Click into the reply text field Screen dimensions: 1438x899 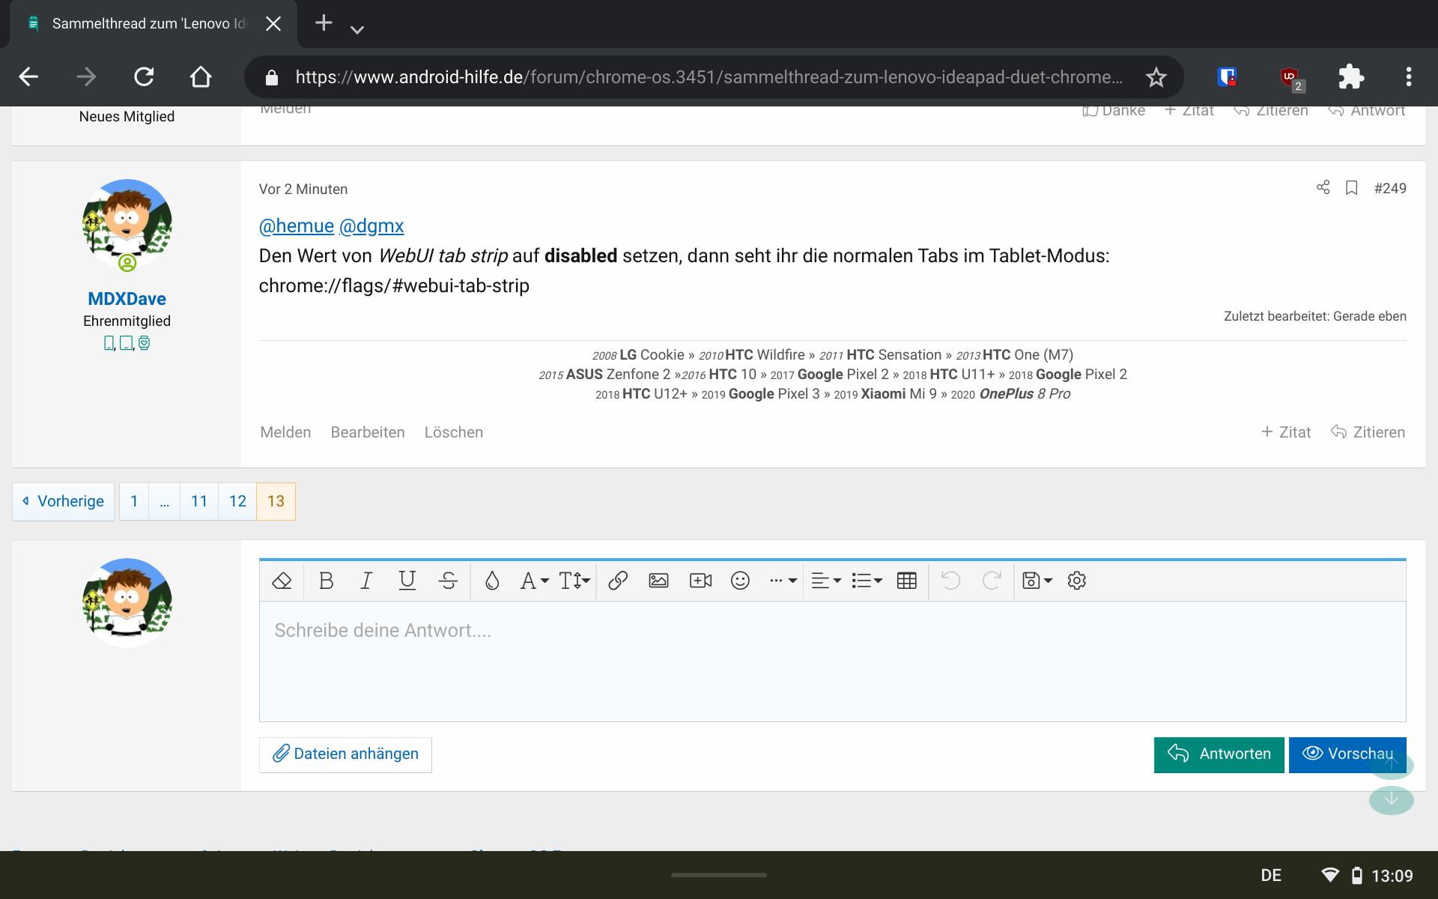[832, 662]
